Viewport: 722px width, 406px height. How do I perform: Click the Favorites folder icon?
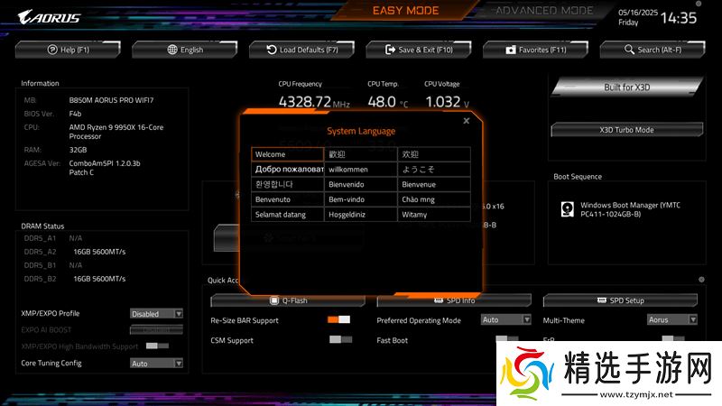tap(511, 50)
